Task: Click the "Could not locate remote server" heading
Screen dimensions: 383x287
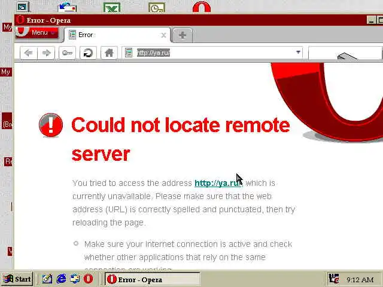Action: [x=181, y=139]
